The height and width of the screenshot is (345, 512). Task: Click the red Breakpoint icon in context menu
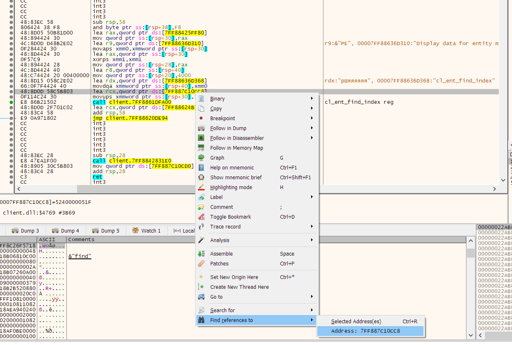[201, 118]
